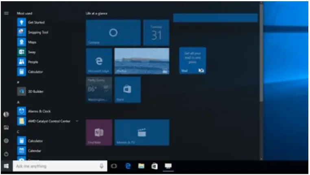The width and height of the screenshot is (310, 175).
Task: Open the People app
Action: [28, 62]
